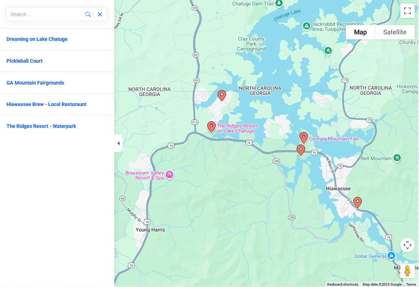The width and height of the screenshot is (419, 287).
Task: Click the red pin at Georgia Mountain Fair
Action: pos(304,137)
